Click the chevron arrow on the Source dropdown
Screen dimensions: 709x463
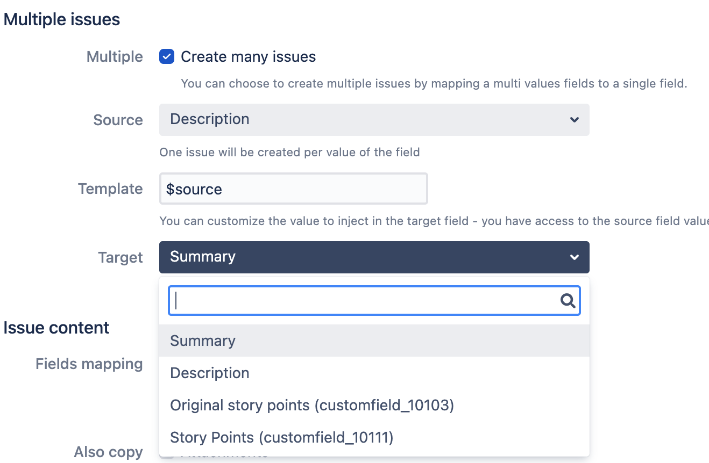coord(574,120)
